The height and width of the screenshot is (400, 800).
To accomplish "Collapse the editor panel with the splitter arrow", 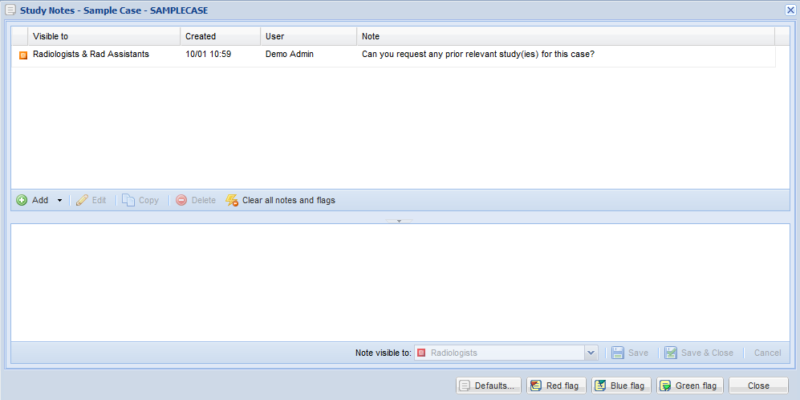I will point(399,221).
